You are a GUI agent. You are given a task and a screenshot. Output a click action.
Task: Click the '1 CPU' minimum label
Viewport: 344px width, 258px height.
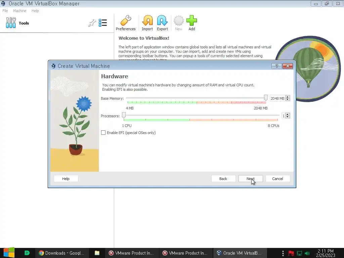tap(127, 126)
